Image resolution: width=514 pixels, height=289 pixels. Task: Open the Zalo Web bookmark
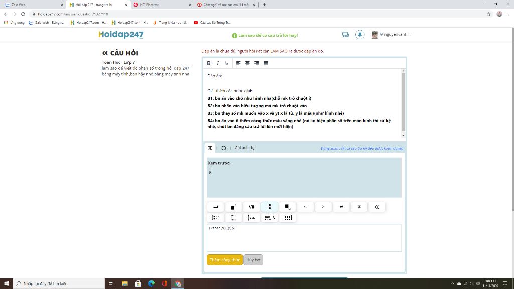(47, 22)
